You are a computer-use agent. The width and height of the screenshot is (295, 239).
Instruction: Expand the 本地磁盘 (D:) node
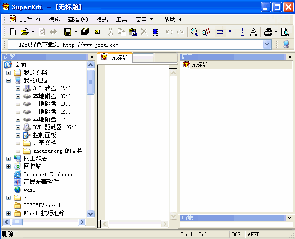18,104
